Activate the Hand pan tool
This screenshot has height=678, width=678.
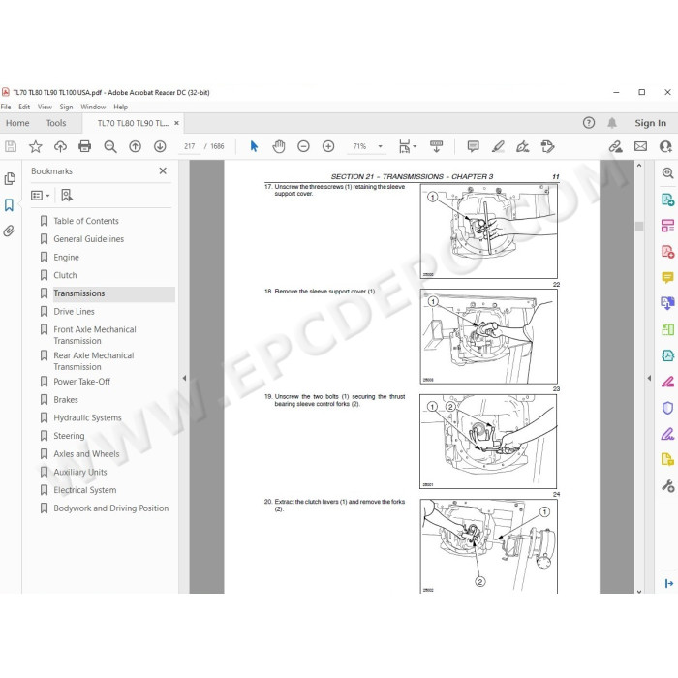coord(279,146)
